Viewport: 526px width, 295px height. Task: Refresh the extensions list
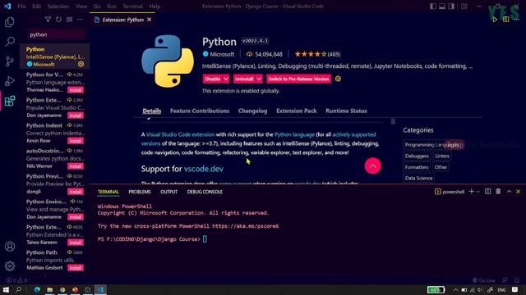58,20
